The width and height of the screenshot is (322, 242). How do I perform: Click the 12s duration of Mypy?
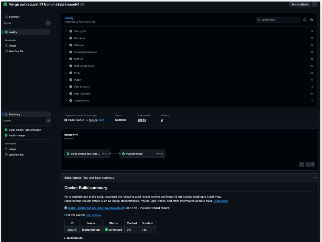click(x=311, y=73)
